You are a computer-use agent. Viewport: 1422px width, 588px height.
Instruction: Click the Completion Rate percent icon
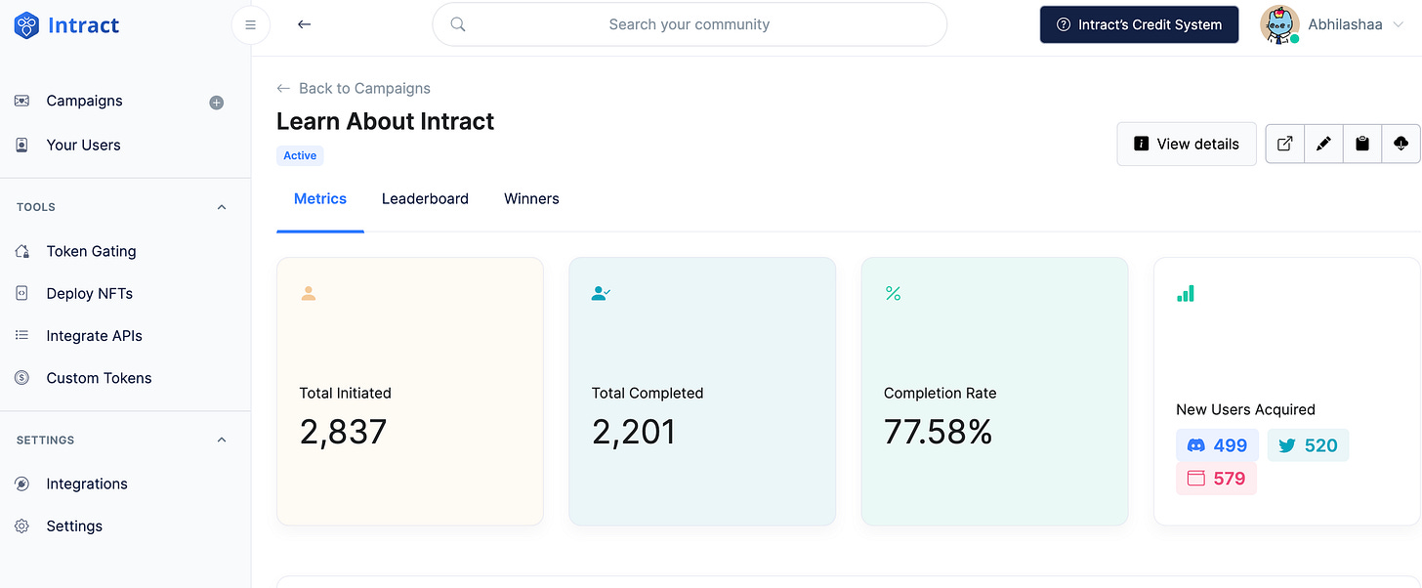click(893, 293)
